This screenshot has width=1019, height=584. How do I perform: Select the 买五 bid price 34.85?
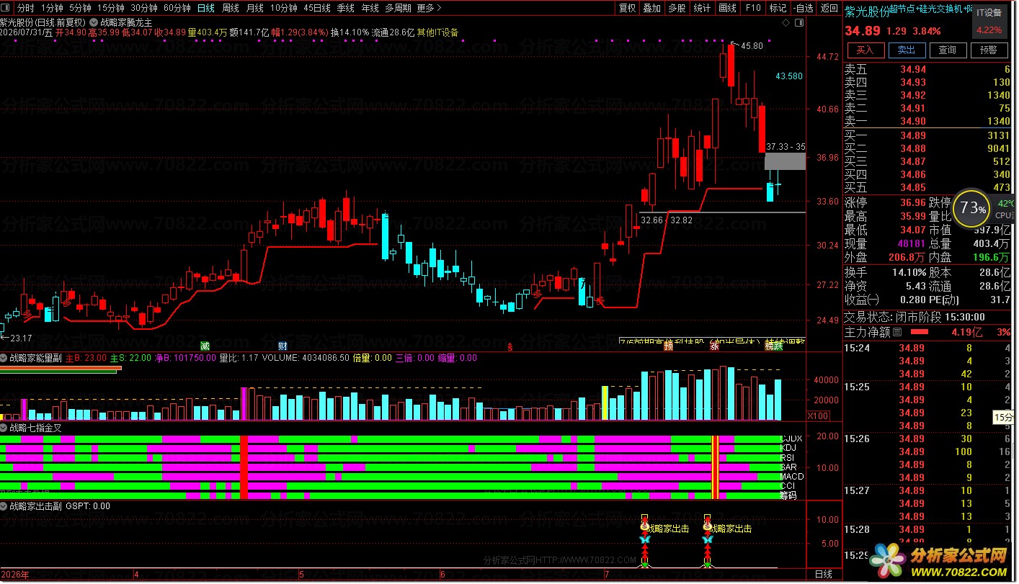coord(913,187)
